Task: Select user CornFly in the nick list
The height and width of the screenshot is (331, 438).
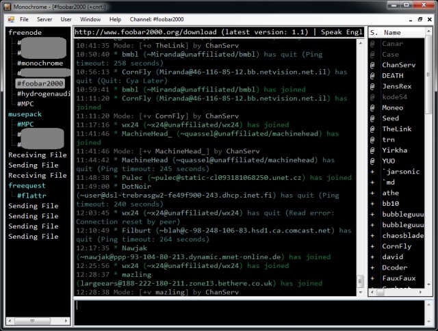Action: 396,246
